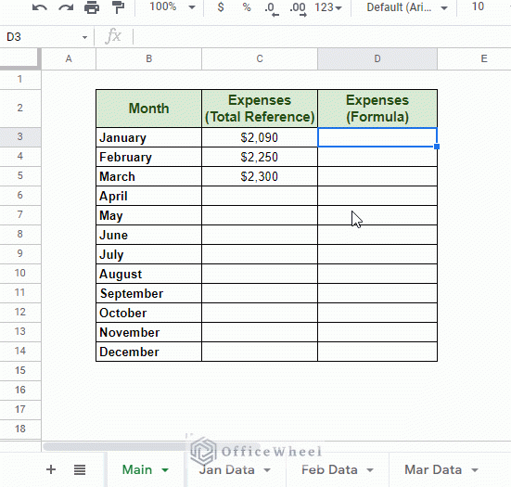Open Mar Data tab options arrow
This screenshot has width=511, height=487.
[x=475, y=470]
